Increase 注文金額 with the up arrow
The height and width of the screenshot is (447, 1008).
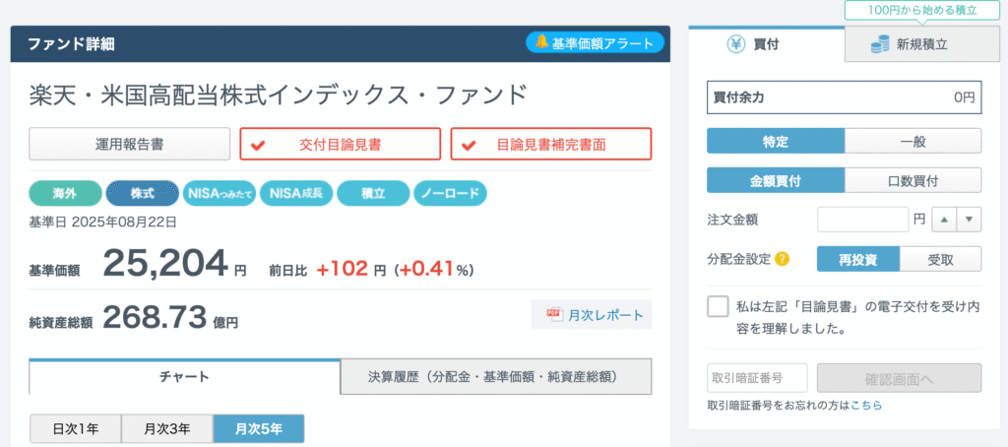pos(944,220)
